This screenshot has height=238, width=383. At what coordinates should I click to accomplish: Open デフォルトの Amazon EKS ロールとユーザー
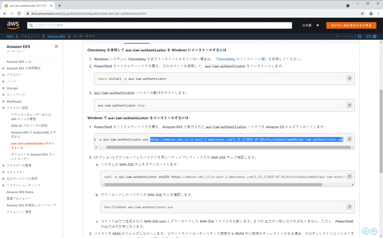click(33, 156)
